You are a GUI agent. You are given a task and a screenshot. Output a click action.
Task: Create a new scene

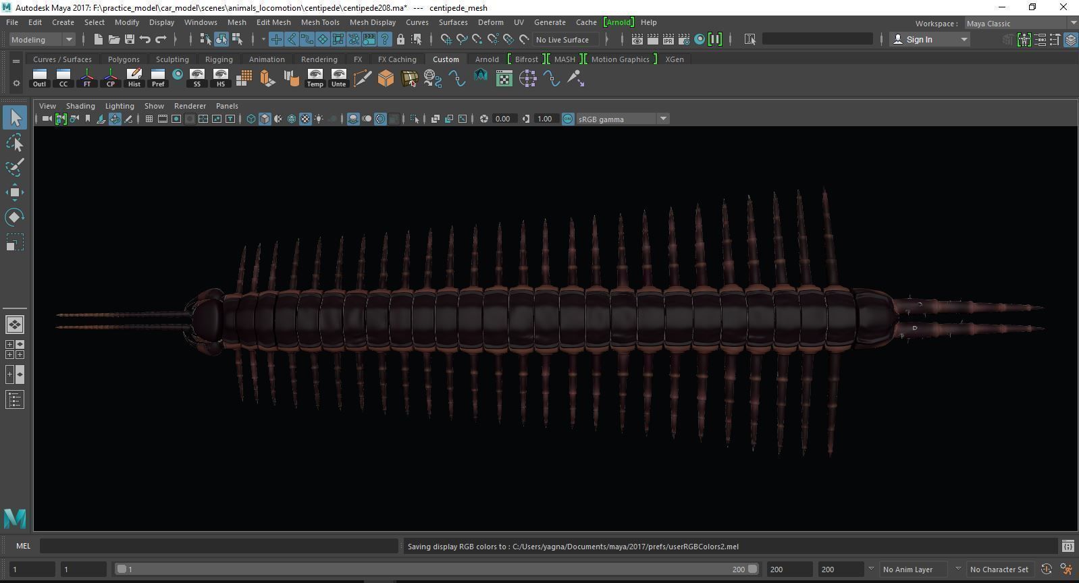(x=98, y=39)
